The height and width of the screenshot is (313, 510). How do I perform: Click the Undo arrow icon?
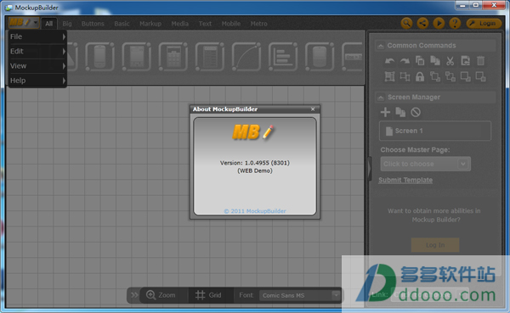click(x=389, y=61)
